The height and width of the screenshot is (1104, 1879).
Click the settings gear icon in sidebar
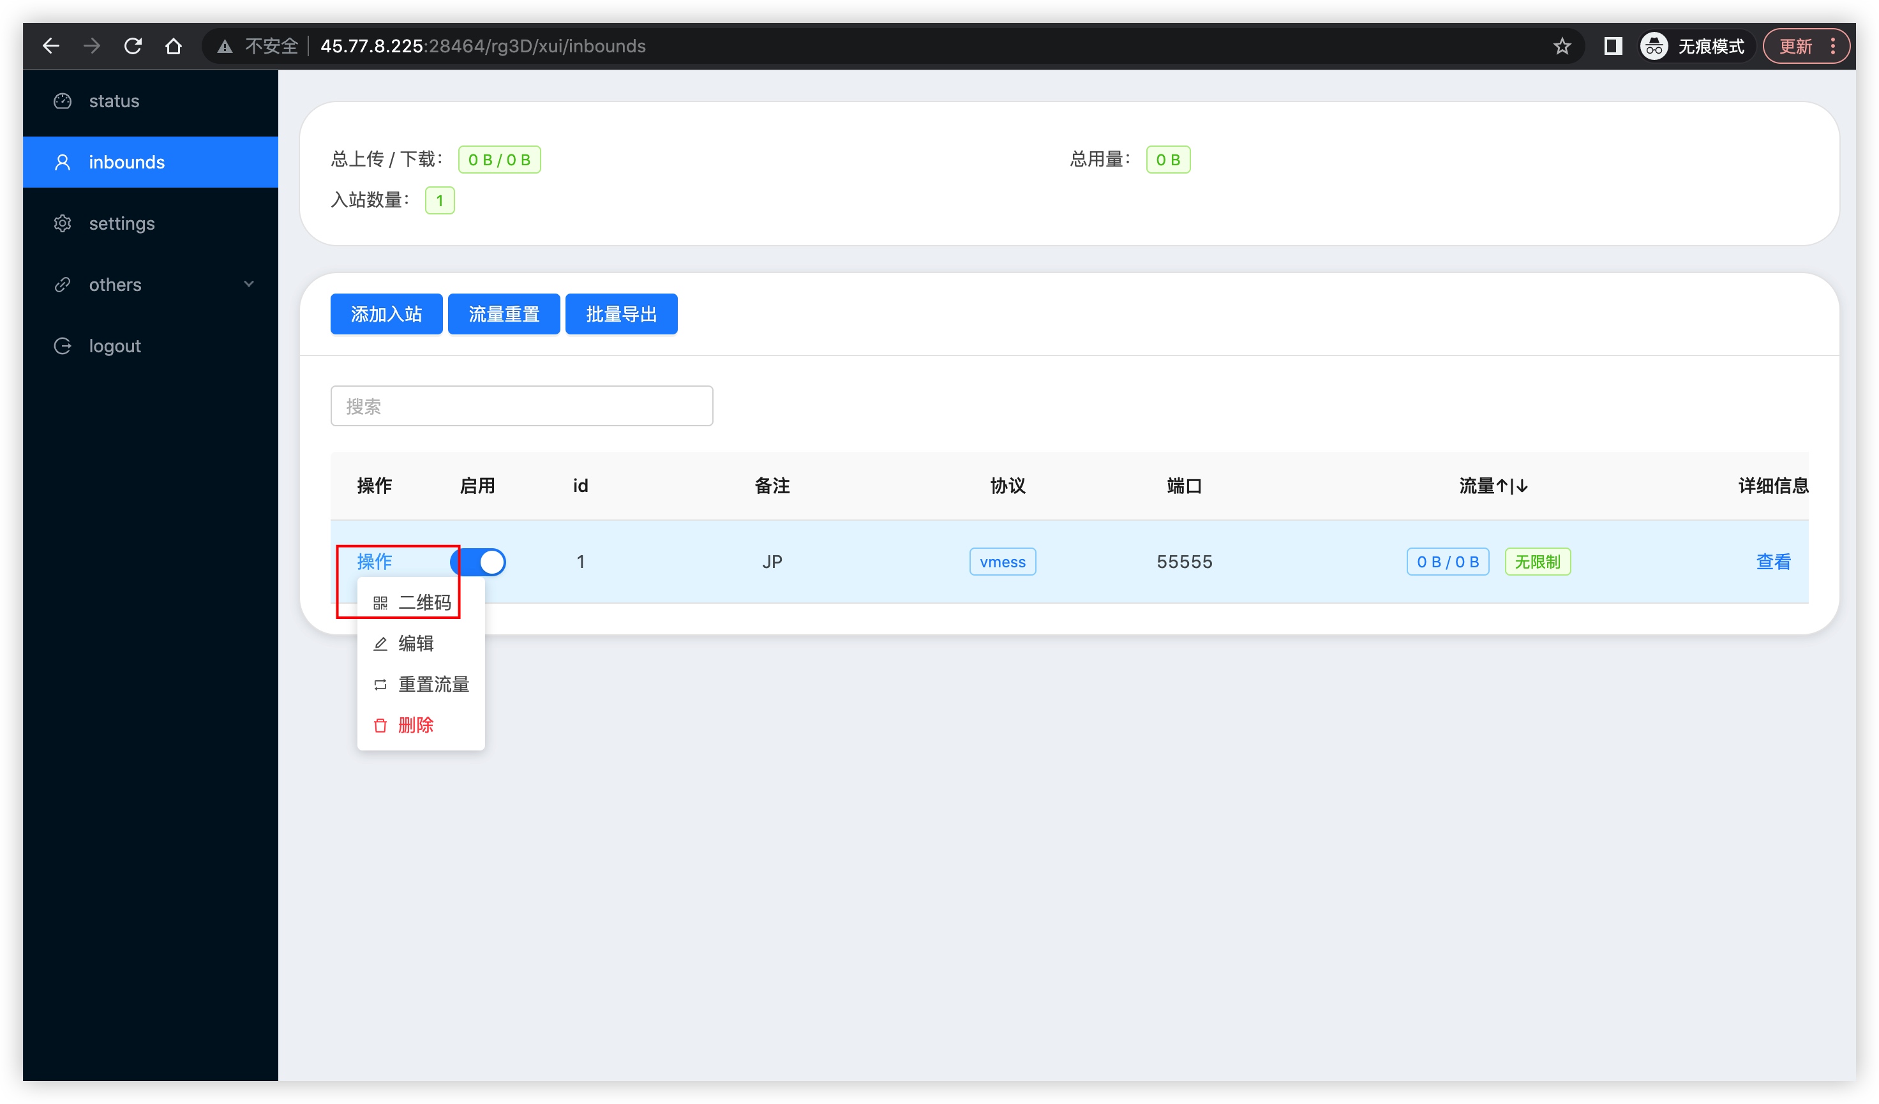63,223
